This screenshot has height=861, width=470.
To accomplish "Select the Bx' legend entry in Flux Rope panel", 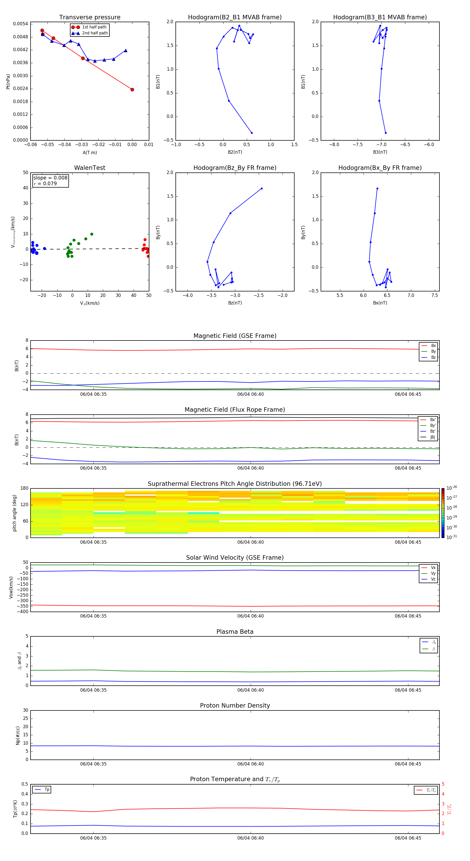I will 428,420.
